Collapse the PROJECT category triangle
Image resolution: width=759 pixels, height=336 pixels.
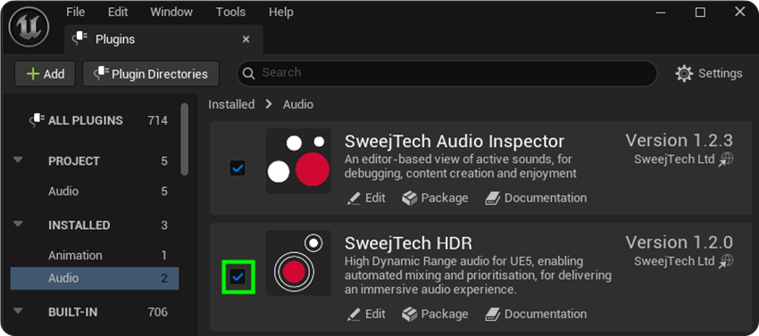[19, 160]
